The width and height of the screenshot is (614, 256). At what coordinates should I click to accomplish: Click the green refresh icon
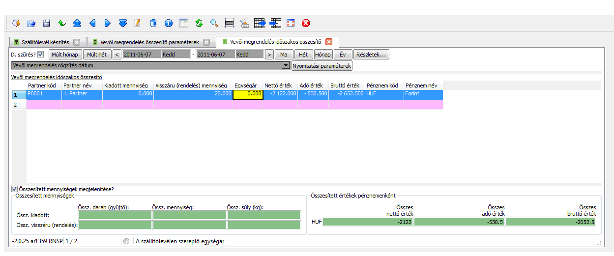click(x=199, y=23)
